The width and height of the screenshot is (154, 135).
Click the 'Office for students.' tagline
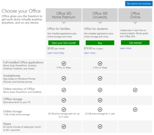coord(96,29)
